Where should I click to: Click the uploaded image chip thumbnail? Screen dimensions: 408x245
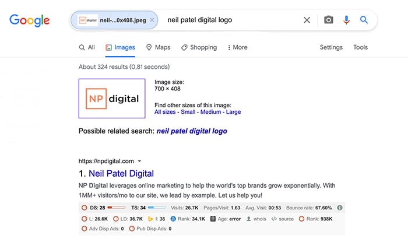click(x=88, y=20)
